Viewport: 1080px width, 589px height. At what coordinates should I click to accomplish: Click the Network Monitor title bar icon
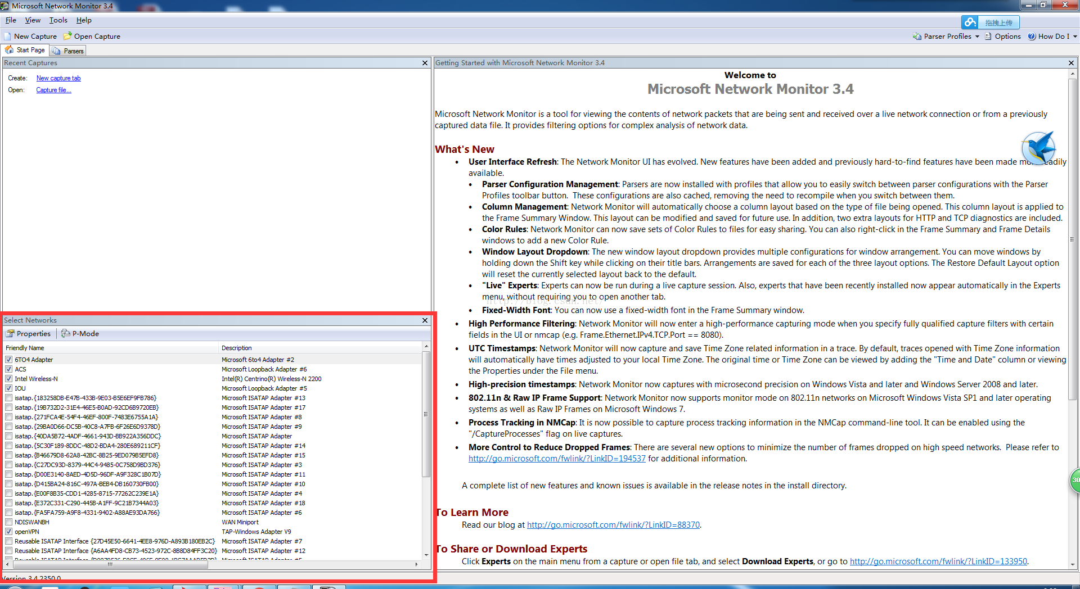pos(5,6)
